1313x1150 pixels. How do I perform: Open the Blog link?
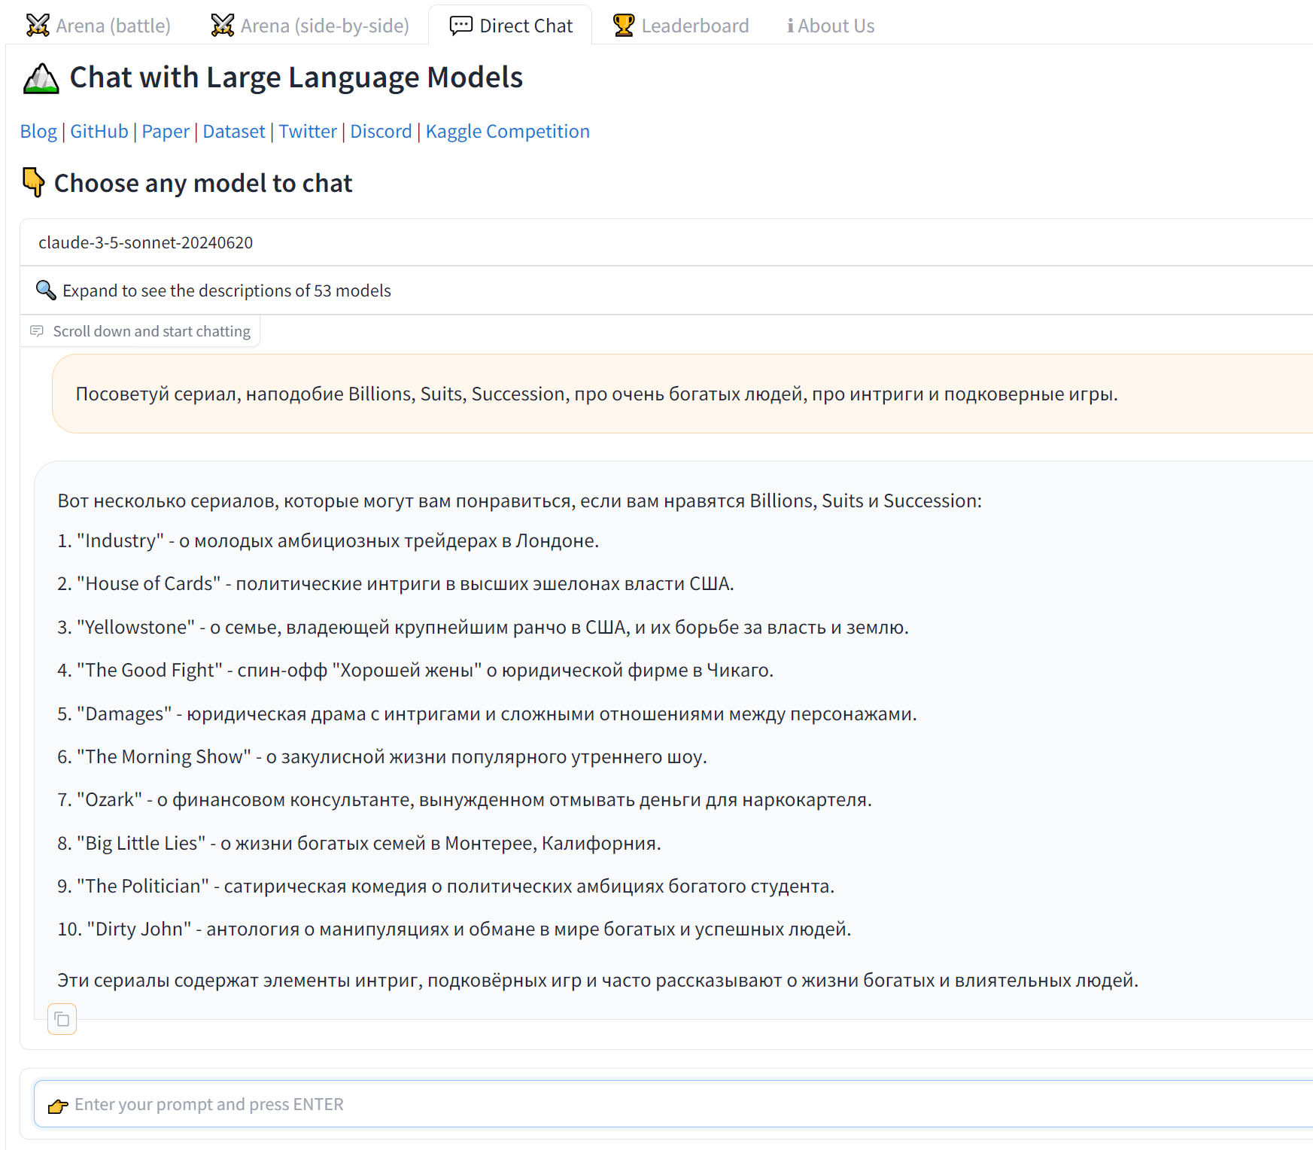[x=38, y=132]
